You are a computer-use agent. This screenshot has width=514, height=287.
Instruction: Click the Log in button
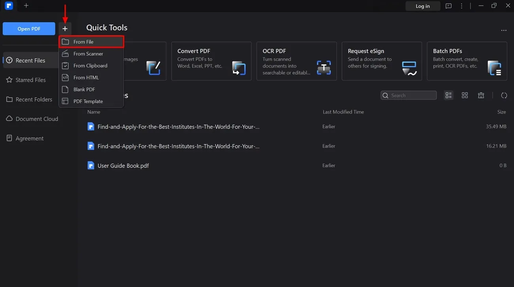pyautogui.click(x=423, y=6)
